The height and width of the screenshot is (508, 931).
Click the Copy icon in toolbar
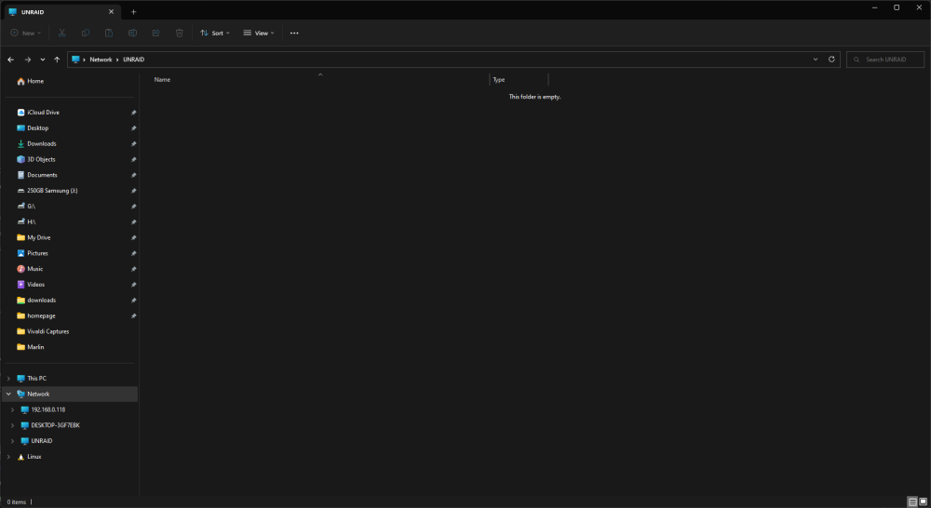coord(86,33)
